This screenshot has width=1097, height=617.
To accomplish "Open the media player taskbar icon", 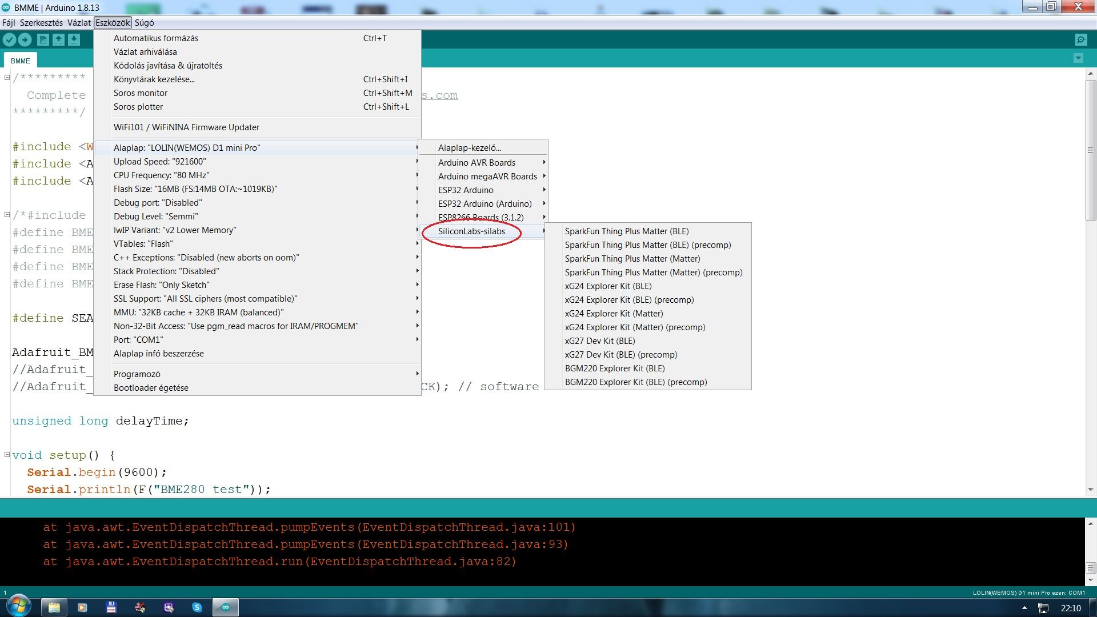I will pos(82,607).
